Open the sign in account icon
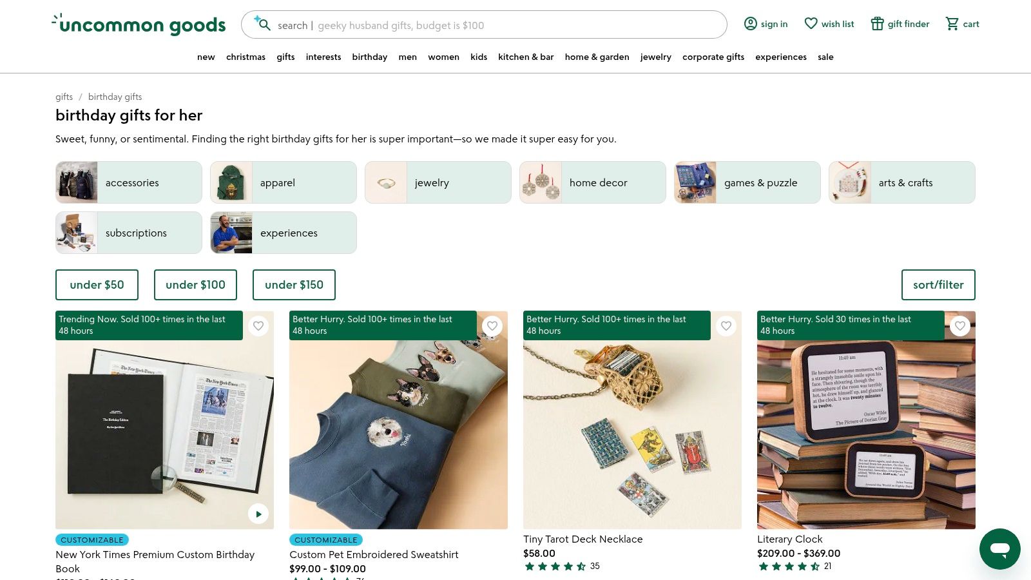Image resolution: width=1031 pixels, height=580 pixels. coord(751,23)
